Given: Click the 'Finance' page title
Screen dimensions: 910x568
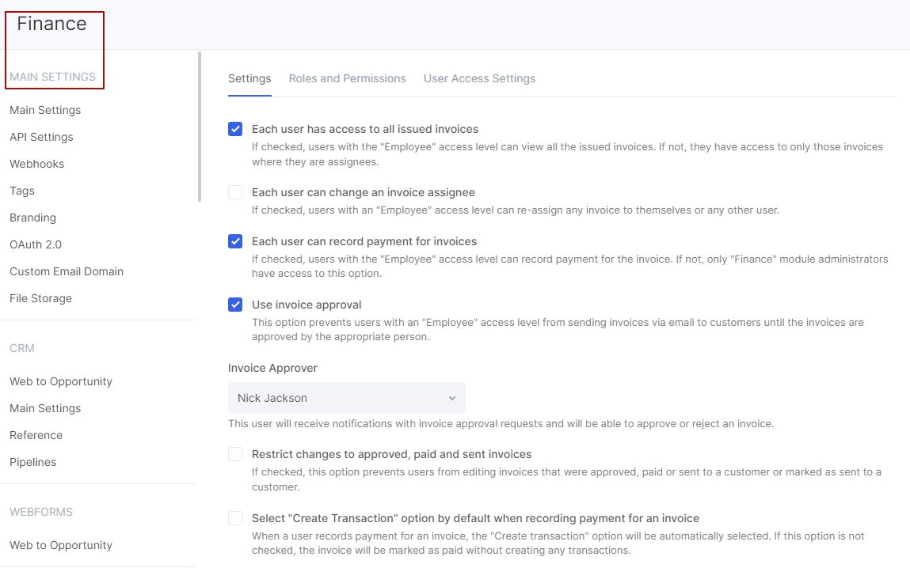Looking at the screenshot, I should 51,24.
